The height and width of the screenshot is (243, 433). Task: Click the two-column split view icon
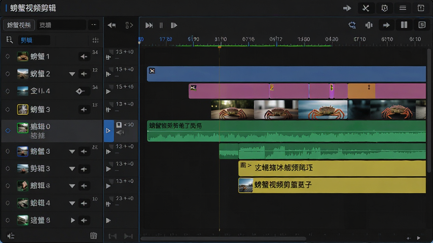point(404,25)
